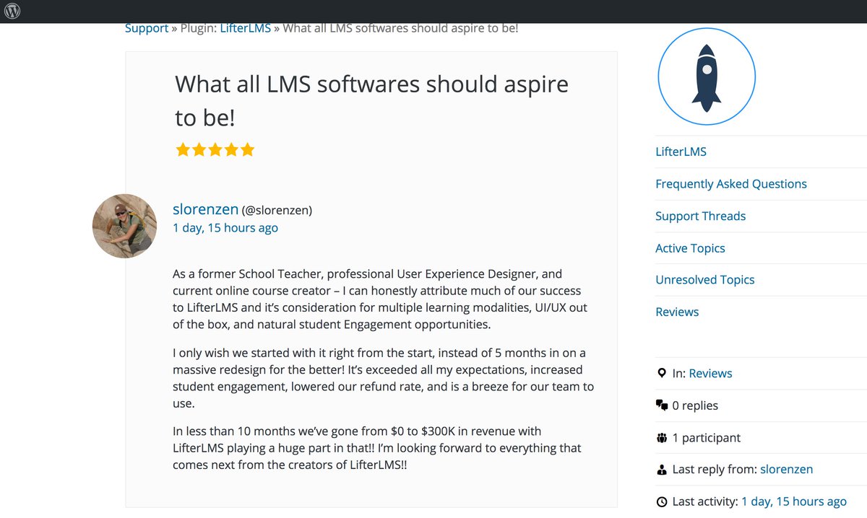Open the LifterLMS rocket plugin logo
The image size is (867, 518).
coord(707,76)
